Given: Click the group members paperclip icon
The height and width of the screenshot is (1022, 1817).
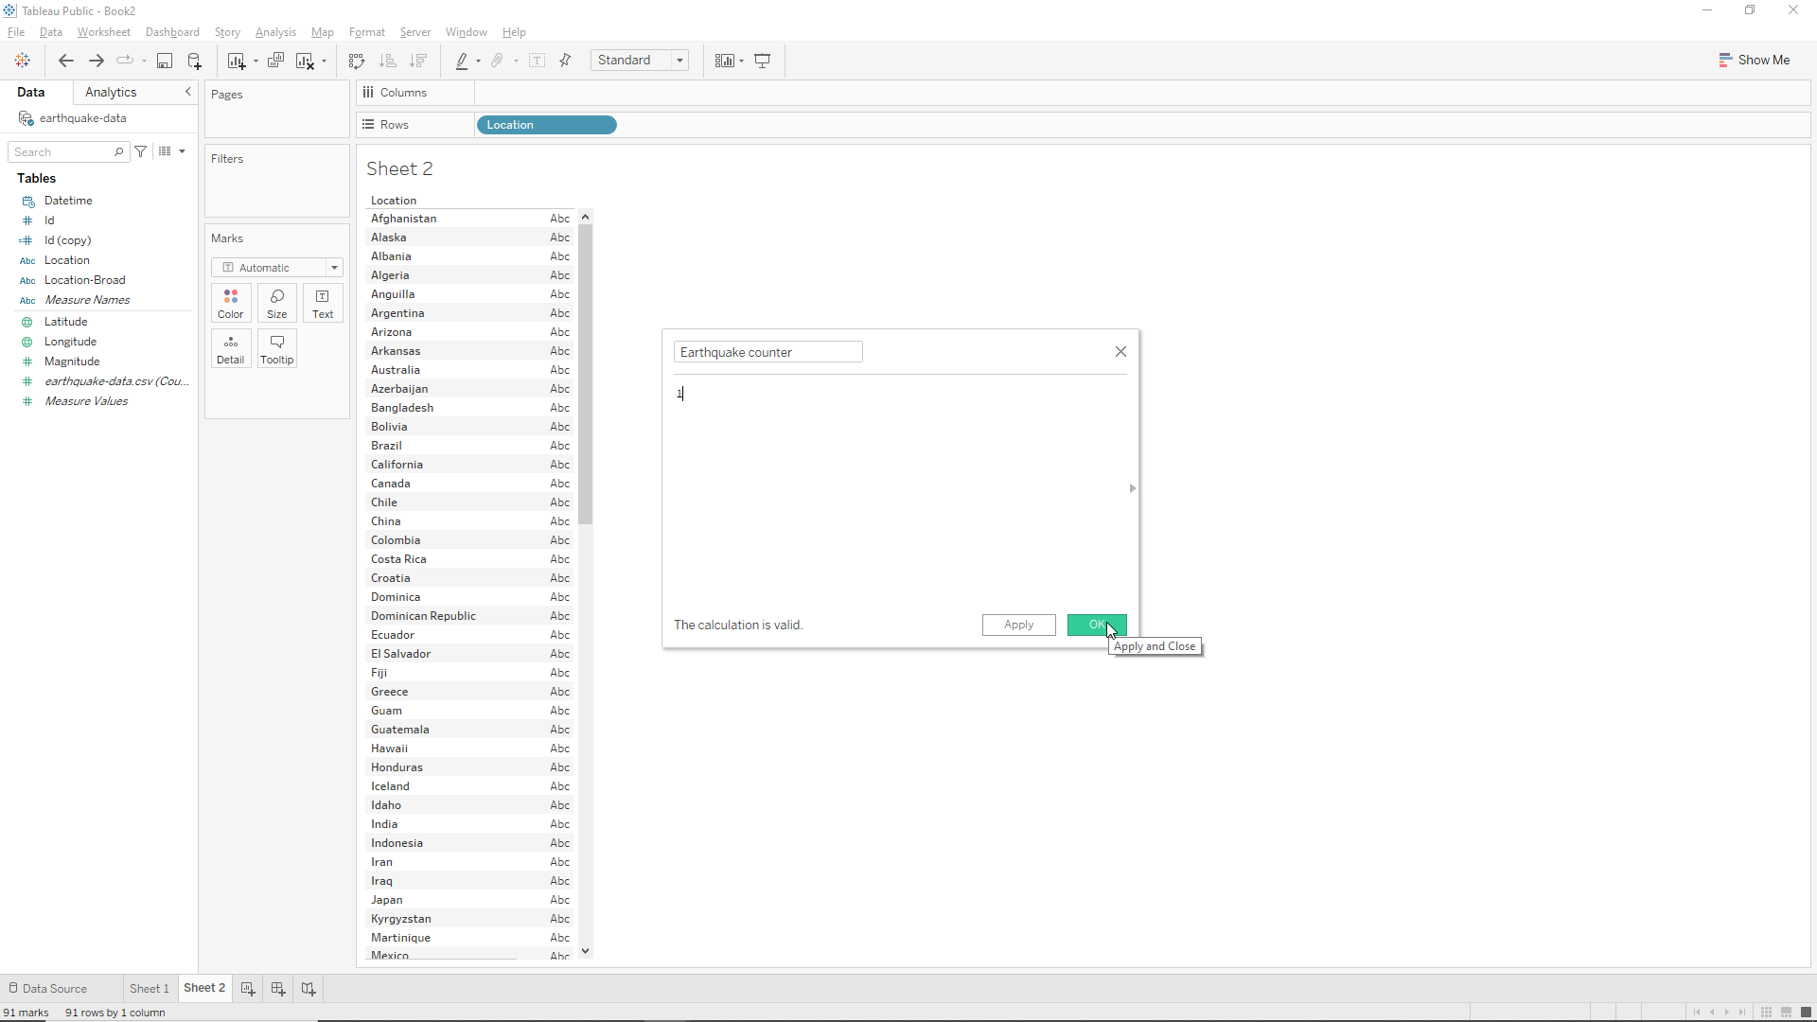Looking at the screenshot, I should pyautogui.click(x=498, y=61).
